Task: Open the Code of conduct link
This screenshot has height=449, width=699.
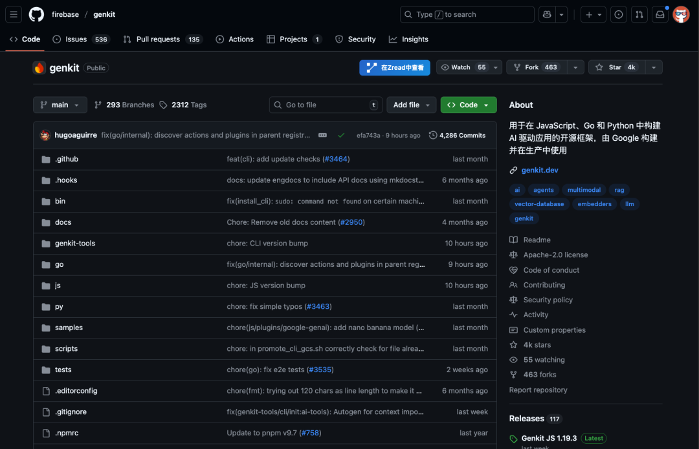Action: click(x=544, y=270)
